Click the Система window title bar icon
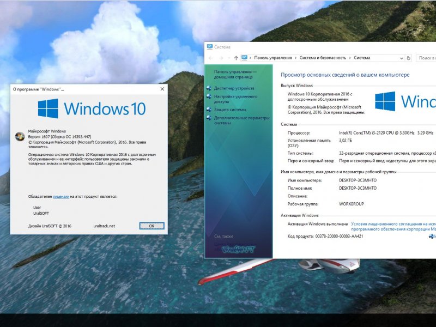Viewport: 436px width, 327px height. pyautogui.click(x=210, y=47)
